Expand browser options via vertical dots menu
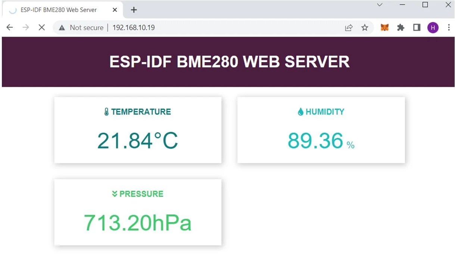 click(x=449, y=27)
